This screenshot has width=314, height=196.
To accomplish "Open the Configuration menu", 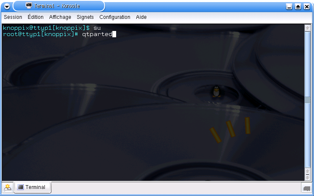I will (115, 17).
